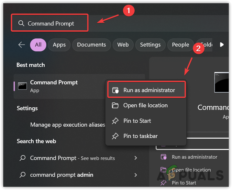Click Open file location in the preview pane
Viewport: 232px width, 190px height.
(x=191, y=170)
